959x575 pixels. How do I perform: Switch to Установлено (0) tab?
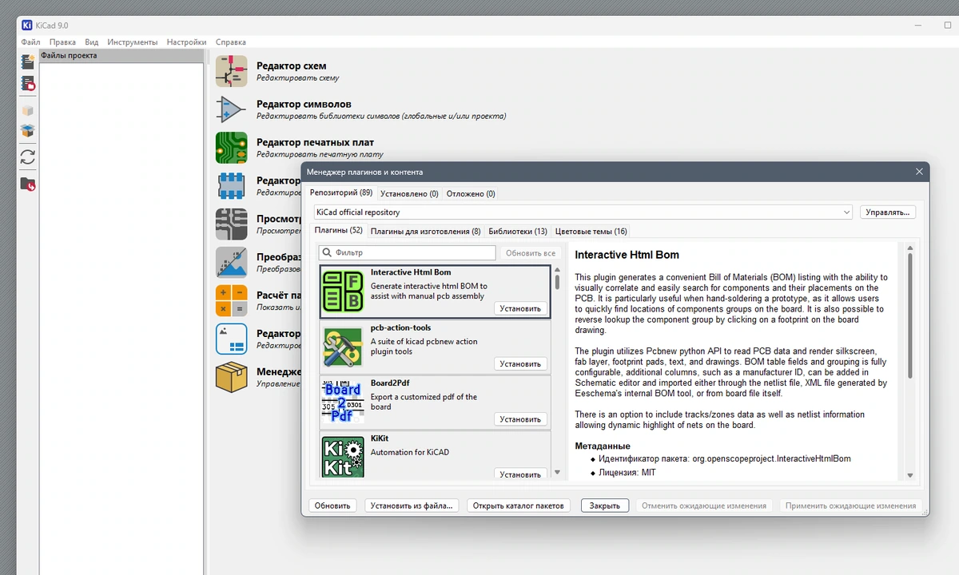click(x=409, y=193)
